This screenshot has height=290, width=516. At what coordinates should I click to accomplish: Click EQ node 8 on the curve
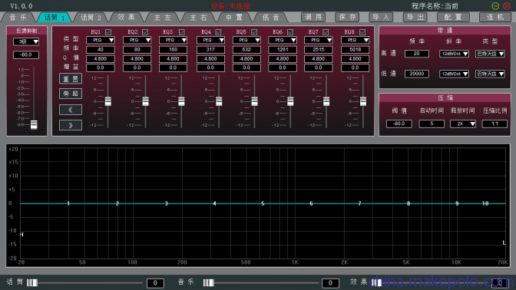(x=408, y=203)
